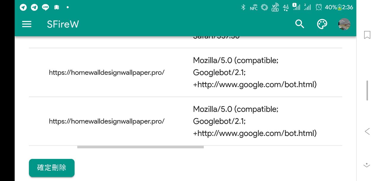Select the upper homewalldesignwallpaper.pro URL entry
This screenshot has height=181, width=378.
[107, 72]
